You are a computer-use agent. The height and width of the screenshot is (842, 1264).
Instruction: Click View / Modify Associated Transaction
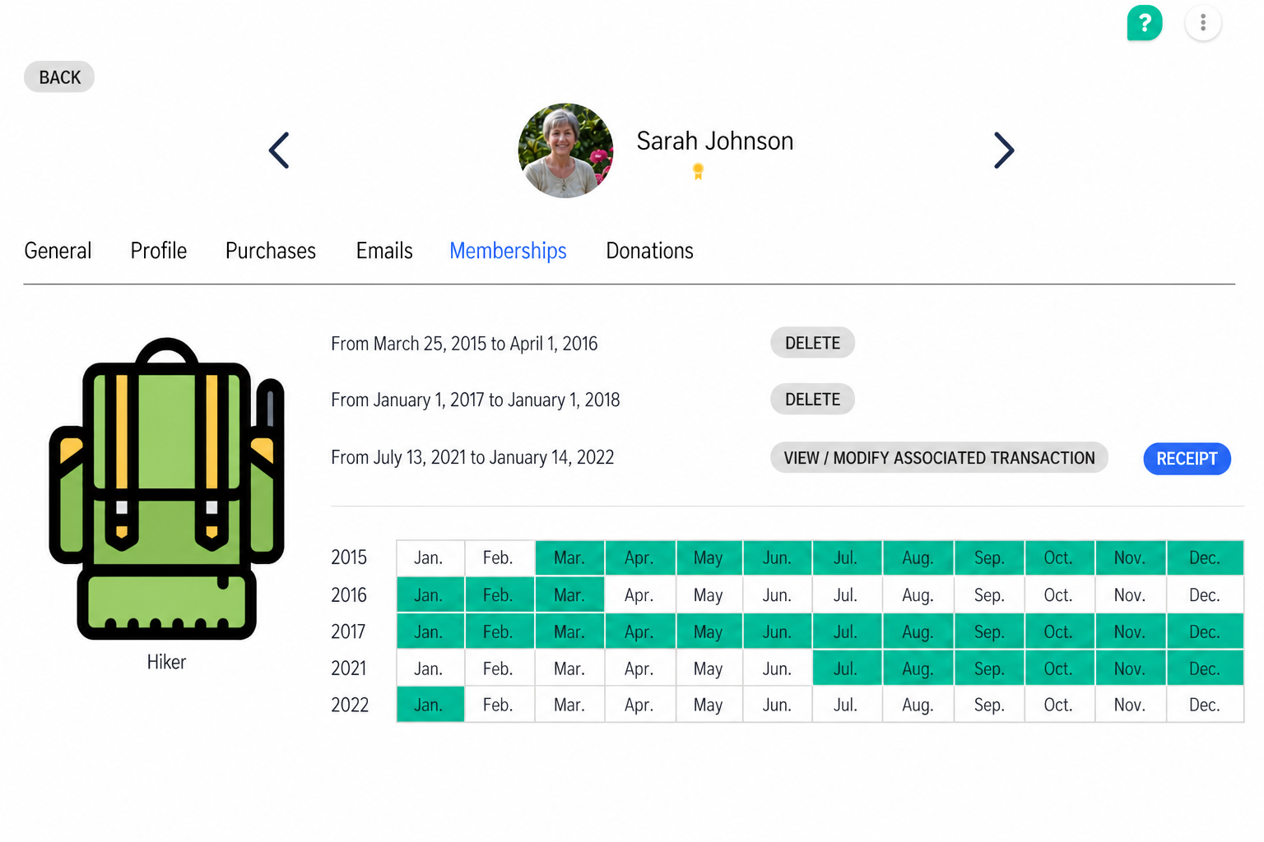pos(939,458)
